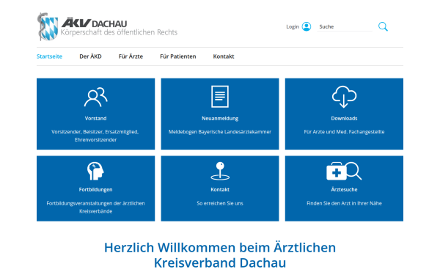Click the magnifier search icon
The height and width of the screenshot is (275, 440).
pyautogui.click(x=383, y=26)
